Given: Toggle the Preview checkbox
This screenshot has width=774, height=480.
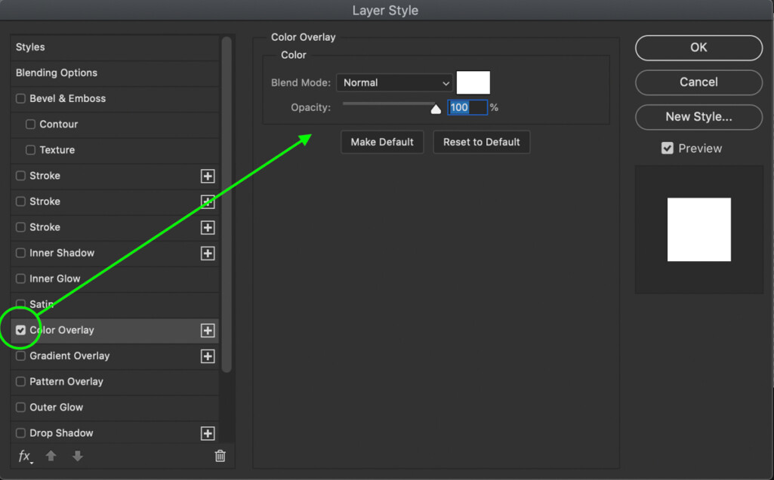Looking at the screenshot, I should point(667,148).
